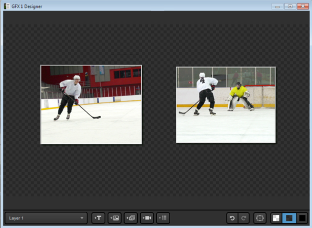The width and height of the screenshot is (312, 228).
Task: Select the dark gray canvas background
Action: pyautogui.click(x=289, y=218)
